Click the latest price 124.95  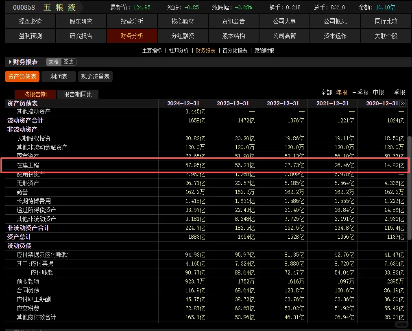pyautogui.click(x=142, y=7)
